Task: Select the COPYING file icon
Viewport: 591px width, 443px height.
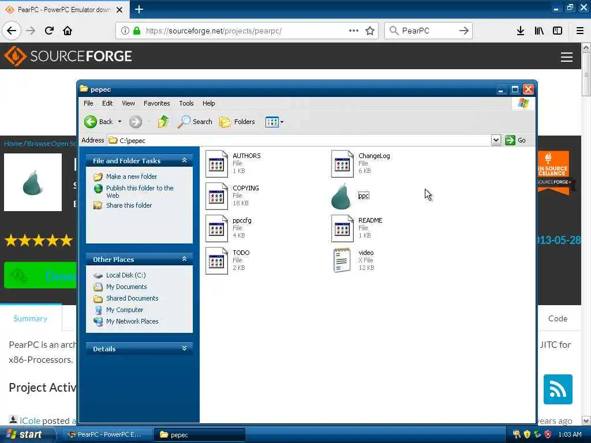Action: [217, 196]
